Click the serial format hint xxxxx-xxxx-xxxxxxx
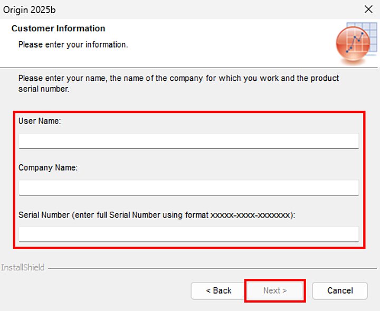380x311 pixels. [250, 215]
